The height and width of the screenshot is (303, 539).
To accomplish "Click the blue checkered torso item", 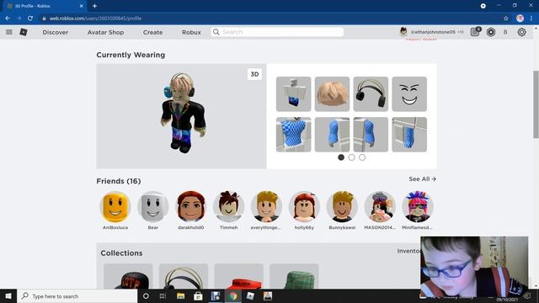I will click(294, 135).
